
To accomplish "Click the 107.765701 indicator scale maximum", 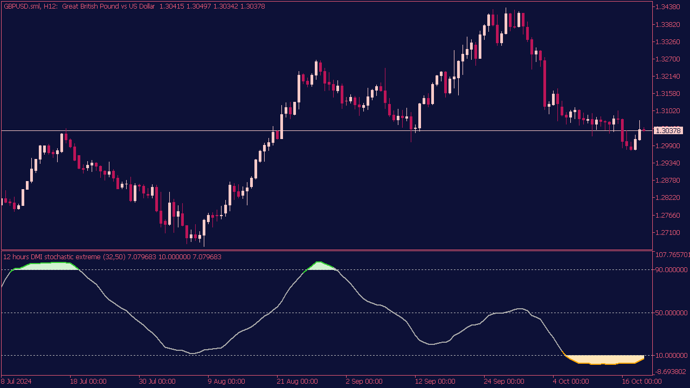I will pos(672,254).
